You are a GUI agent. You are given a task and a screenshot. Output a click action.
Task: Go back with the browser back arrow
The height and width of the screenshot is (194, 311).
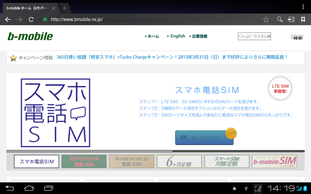click(8, 19)
